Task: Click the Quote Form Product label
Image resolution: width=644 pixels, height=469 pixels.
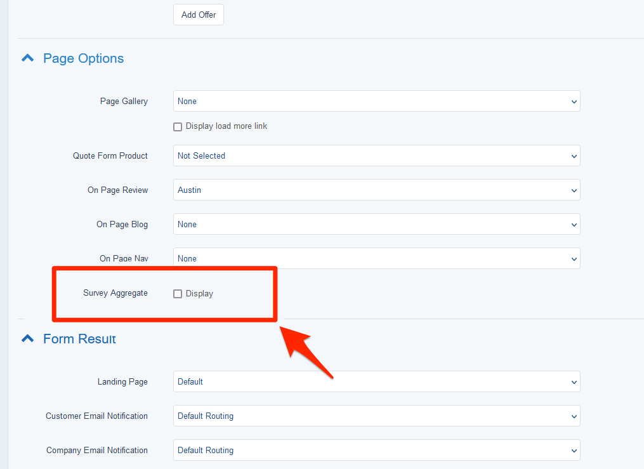Action: [x=110, y=155]
